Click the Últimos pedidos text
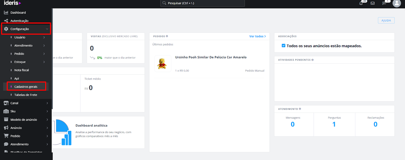Screen dimensions: 405x160 click(163, 44)
